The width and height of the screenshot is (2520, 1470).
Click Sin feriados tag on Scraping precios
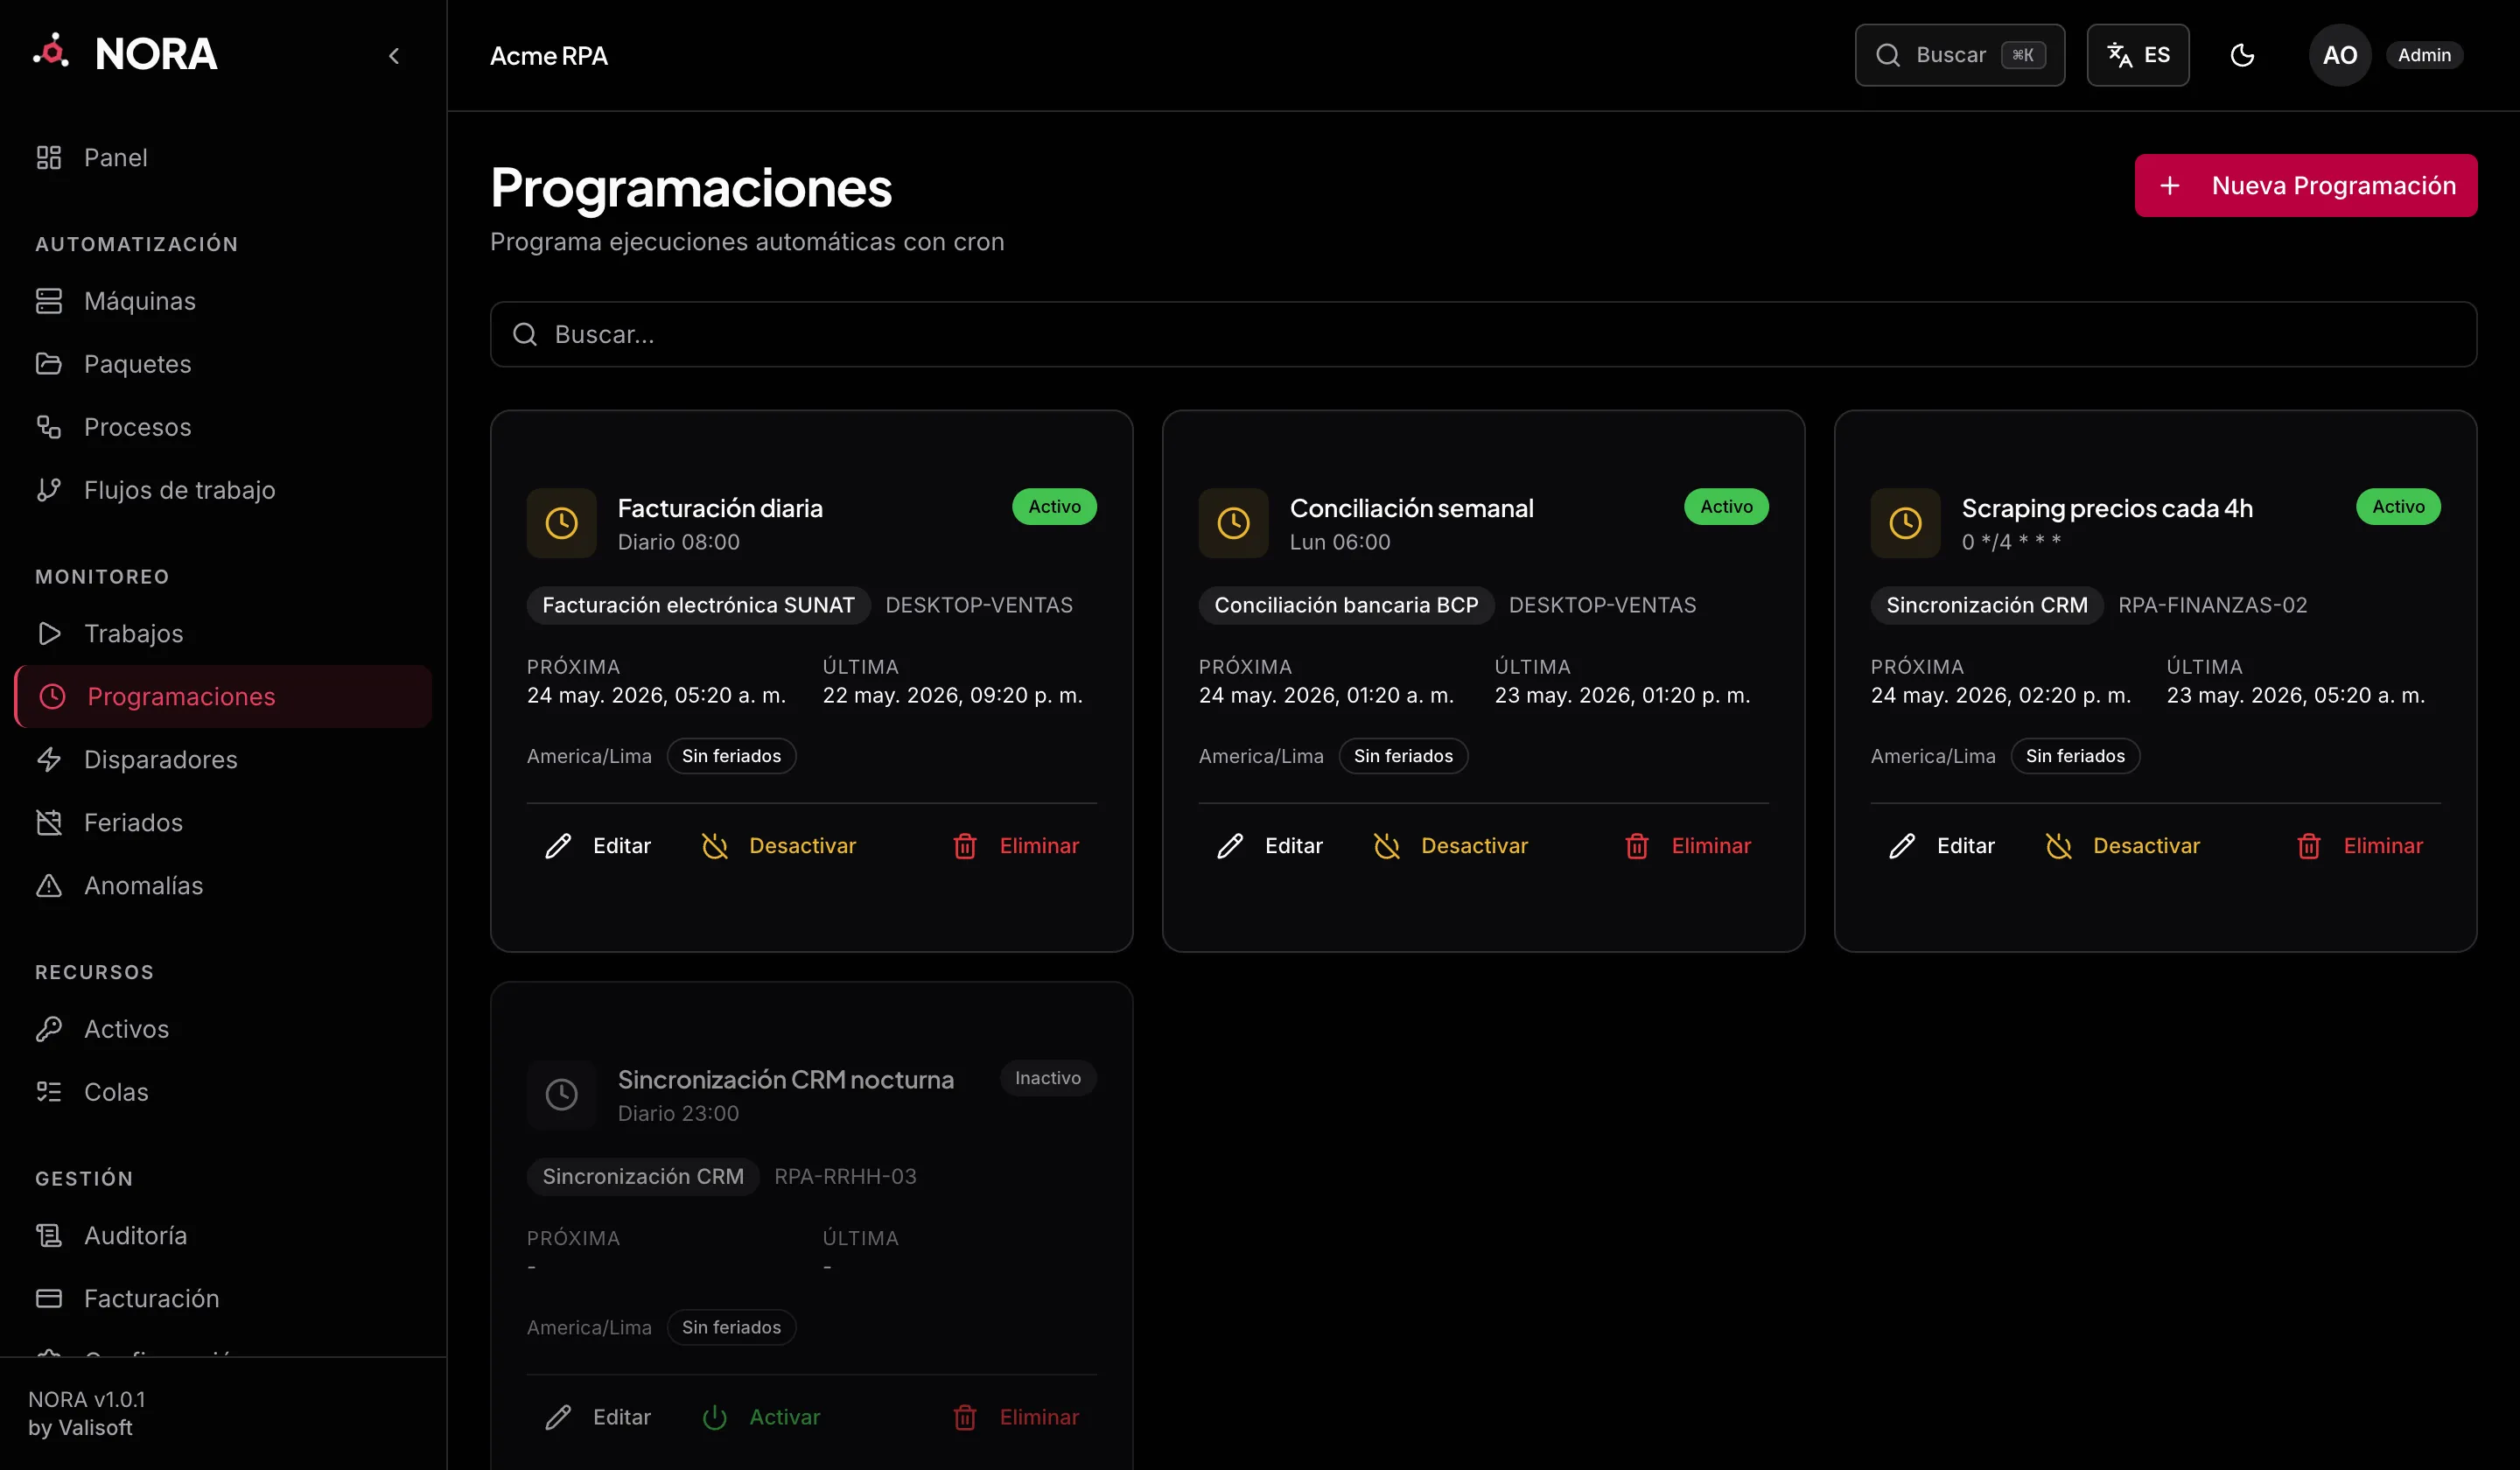pos(2075,756)
